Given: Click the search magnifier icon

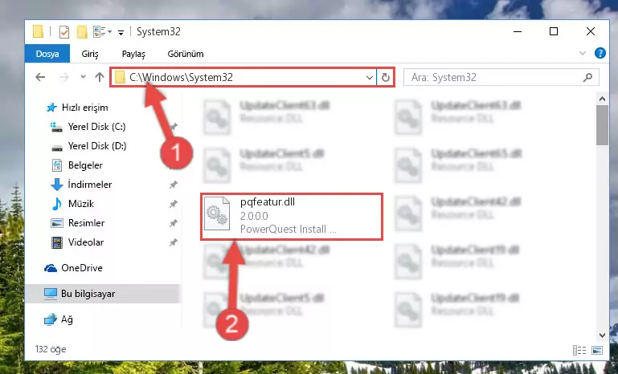Looking at the screenshot, I should [x=587, y=77].
